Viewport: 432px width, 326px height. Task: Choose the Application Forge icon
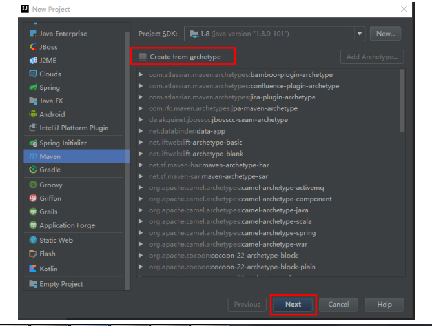33,225
